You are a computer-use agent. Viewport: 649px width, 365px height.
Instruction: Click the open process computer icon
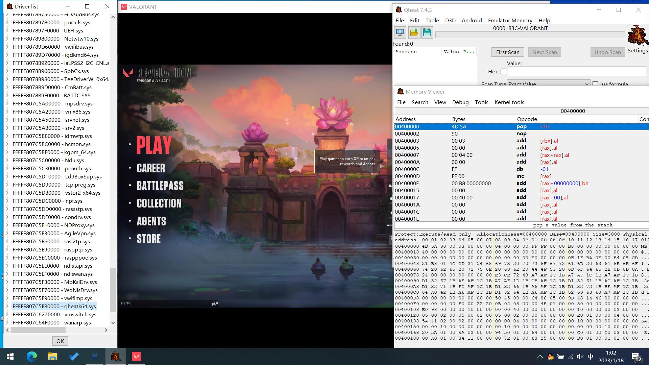tap(400, 32)
